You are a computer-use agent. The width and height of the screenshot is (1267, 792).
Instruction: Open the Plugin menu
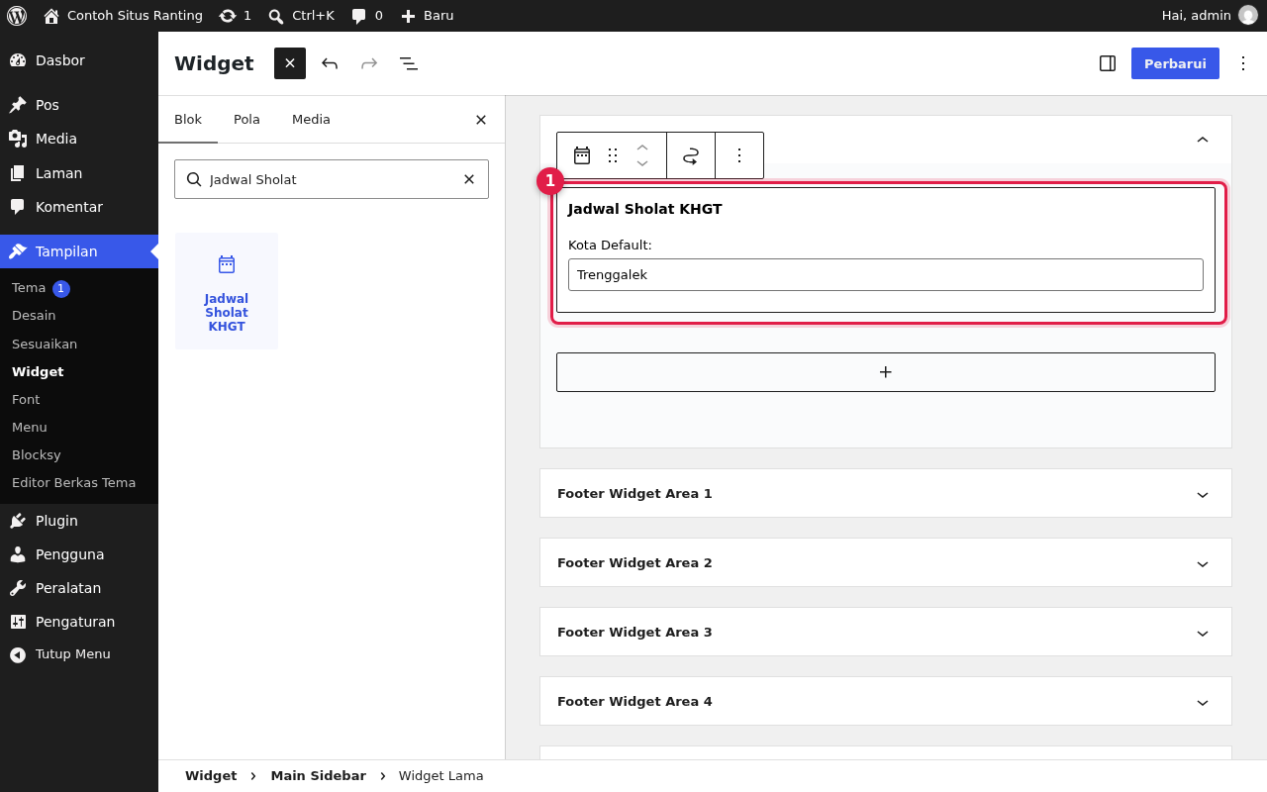pos(79,521)
